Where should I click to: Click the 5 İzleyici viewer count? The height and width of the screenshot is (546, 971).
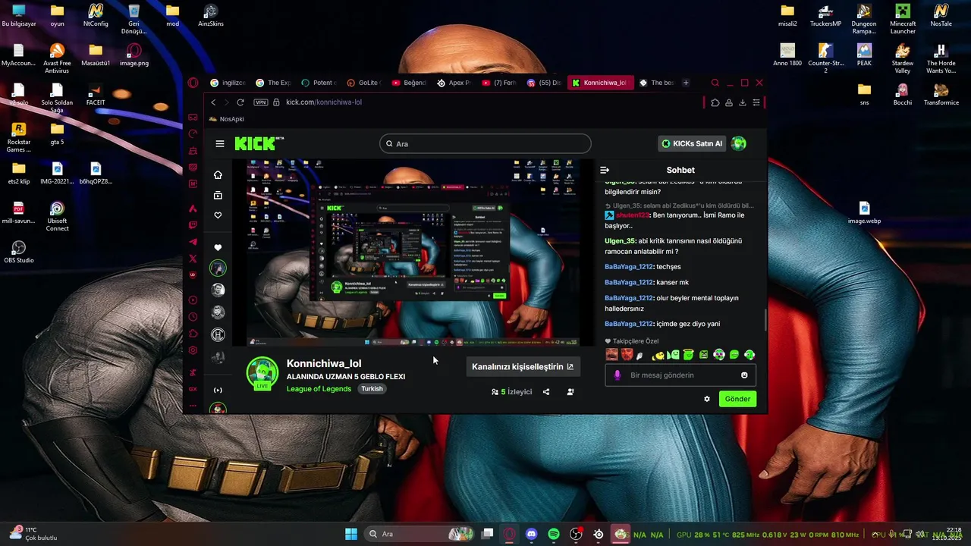(512, 392)
